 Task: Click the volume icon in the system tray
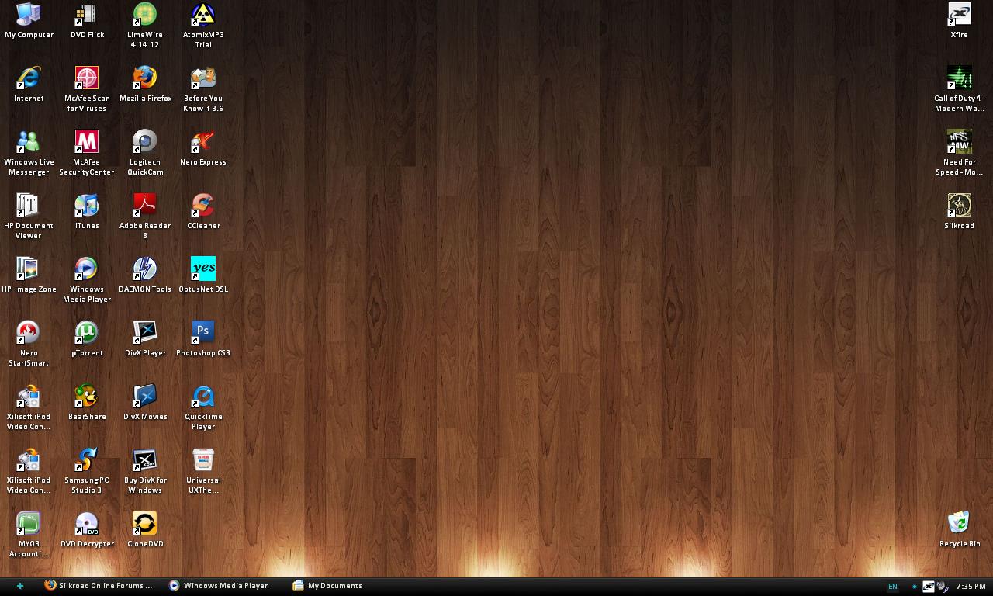click(x=941, y=587)
